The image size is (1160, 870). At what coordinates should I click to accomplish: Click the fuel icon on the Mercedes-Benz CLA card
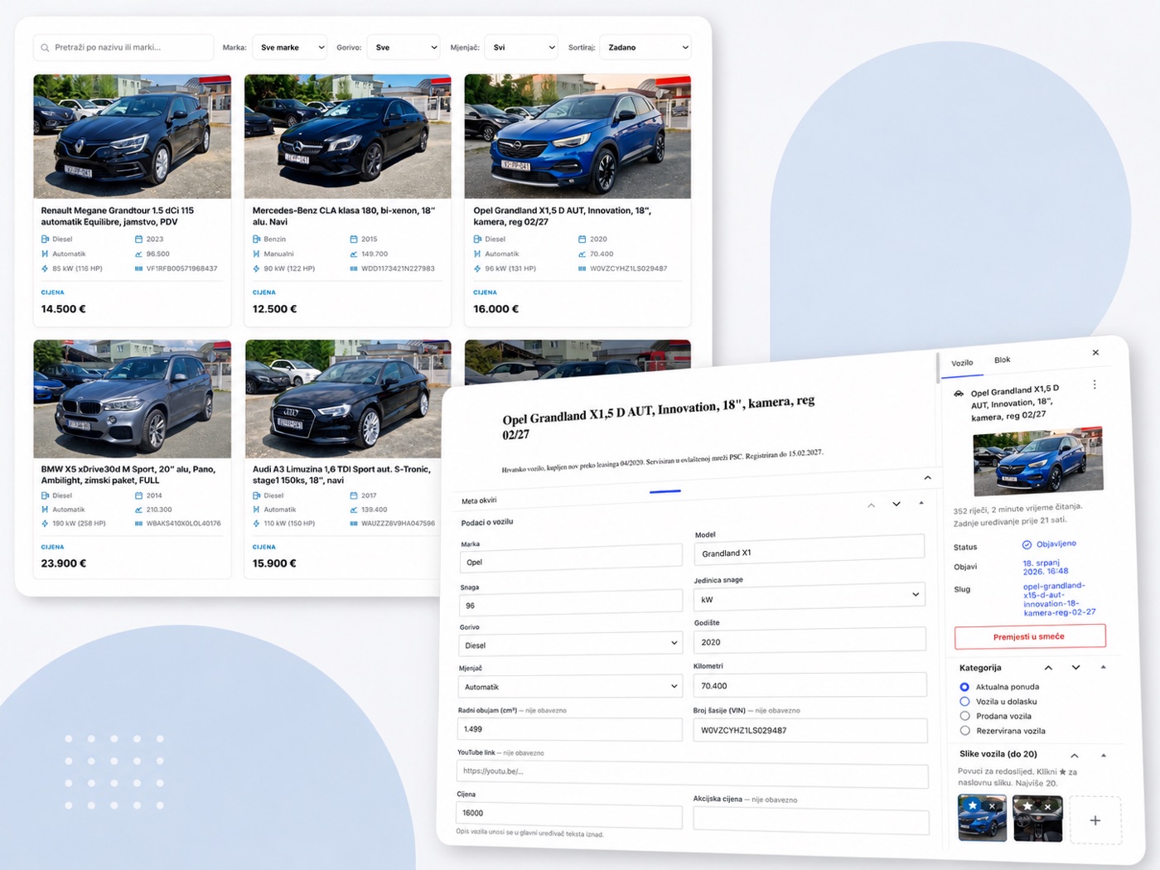click(257, 239)
